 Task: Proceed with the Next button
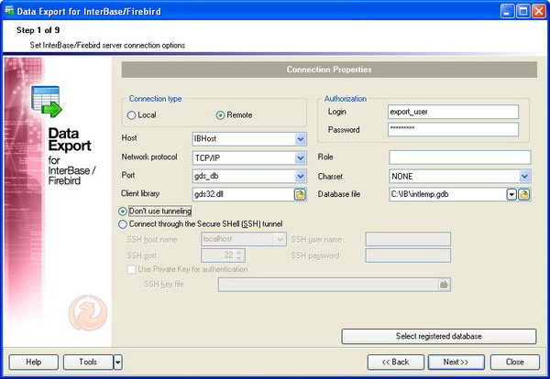[456, 363]
